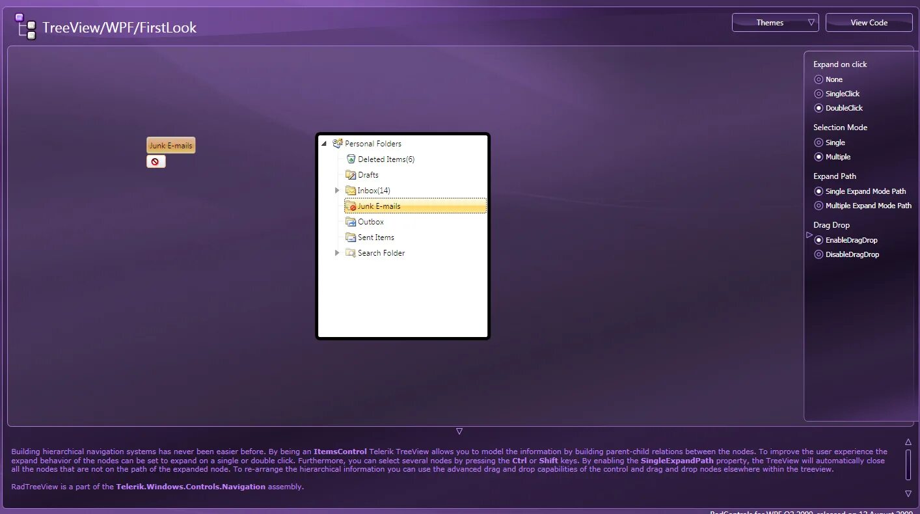Click the TreeView logo icon in header

point(26,26)
